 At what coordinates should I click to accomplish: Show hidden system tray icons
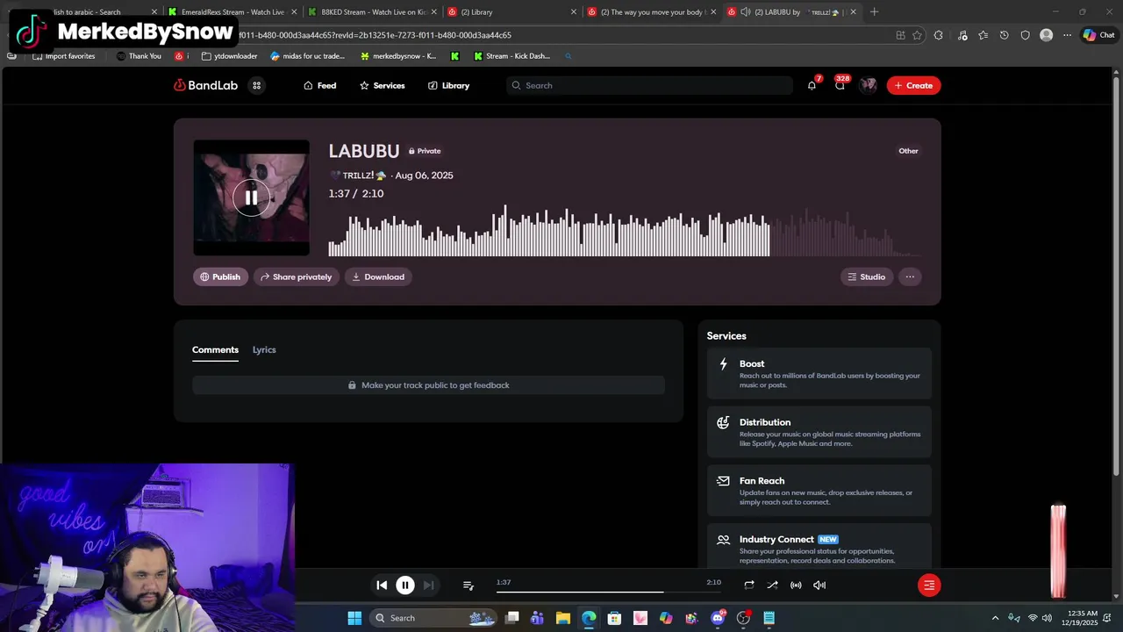(995, 618)
